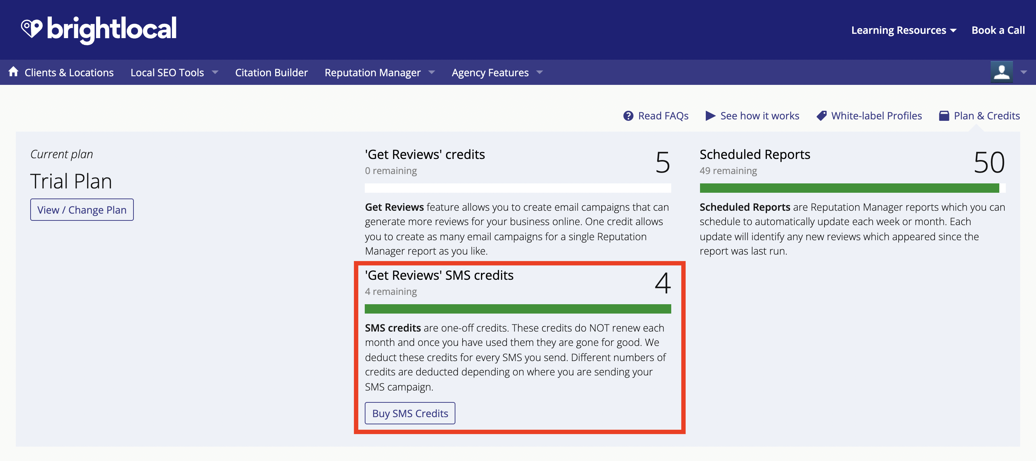Click the 'Current plan' label
The width and height of the screenshot is (1036, 461).
tap(62, 154)
